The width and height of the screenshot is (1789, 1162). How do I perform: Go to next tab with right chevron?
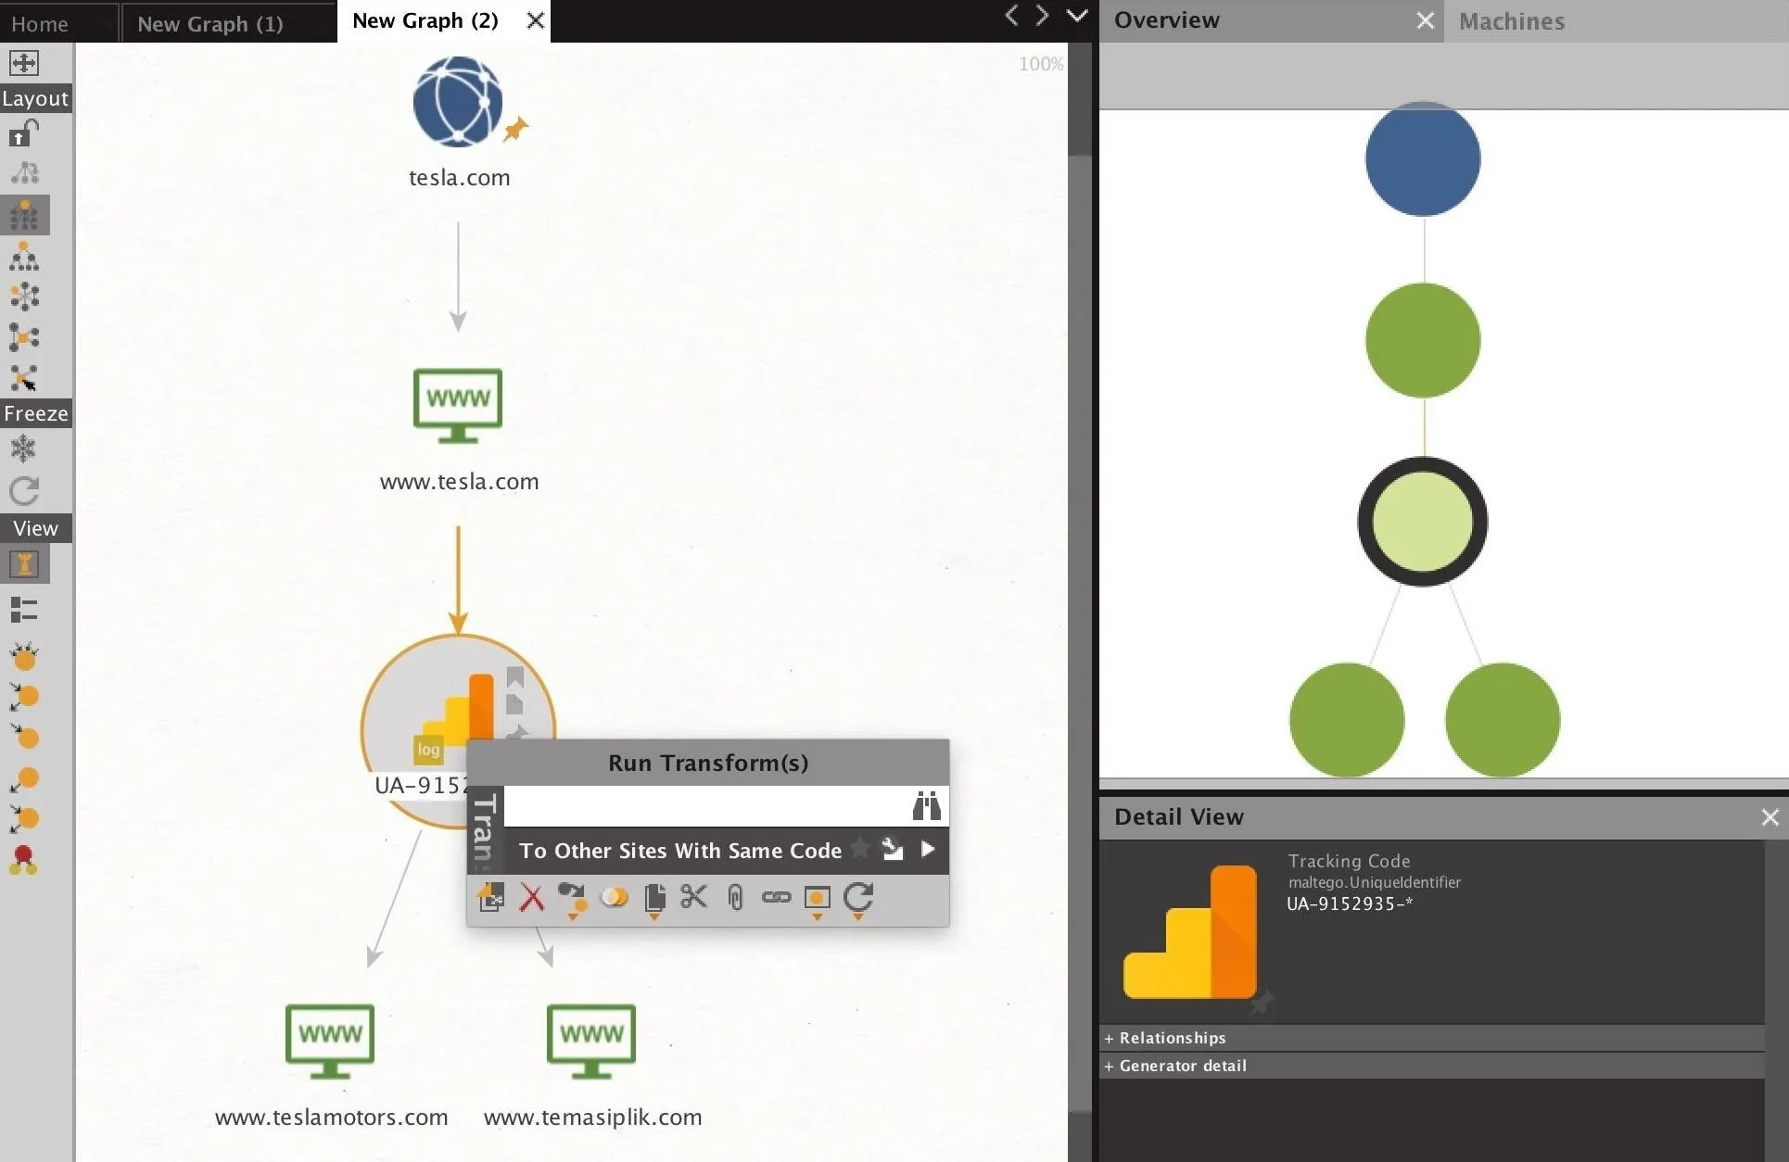[1043, 16]
